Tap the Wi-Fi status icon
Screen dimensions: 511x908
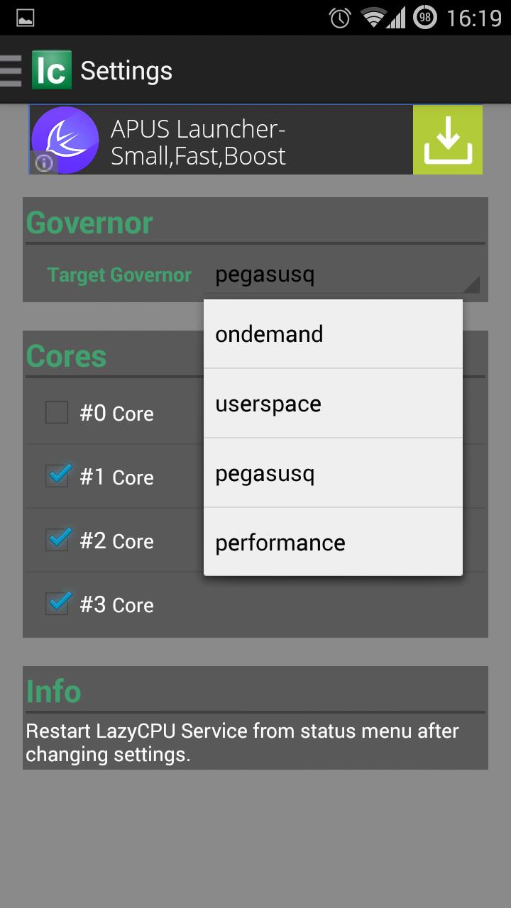[373, 18]
